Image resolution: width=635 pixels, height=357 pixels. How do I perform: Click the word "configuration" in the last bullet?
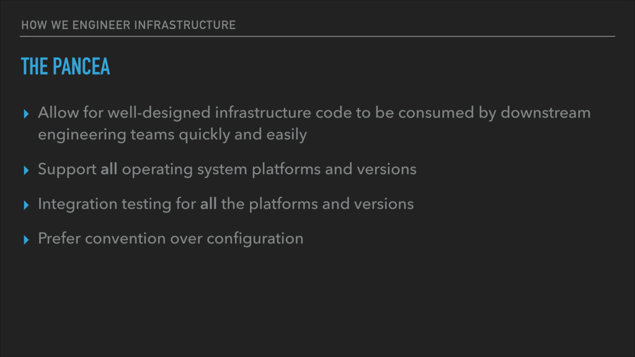[x=255, y=239]
